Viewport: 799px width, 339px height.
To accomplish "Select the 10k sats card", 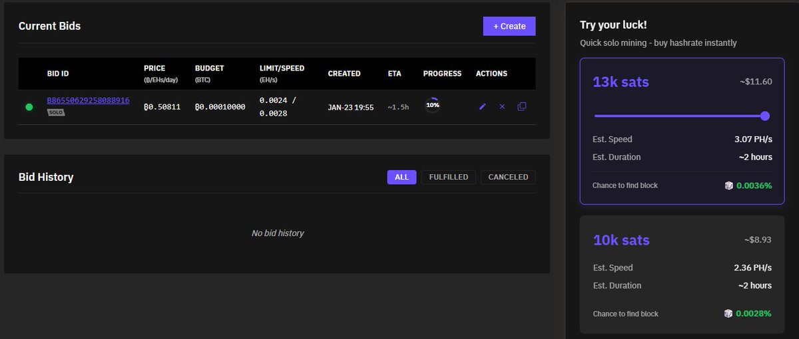I will 682,274.
